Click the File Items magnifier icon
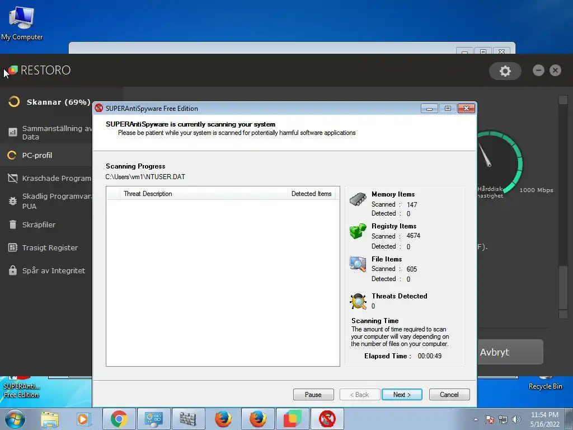 pos(358,264)
